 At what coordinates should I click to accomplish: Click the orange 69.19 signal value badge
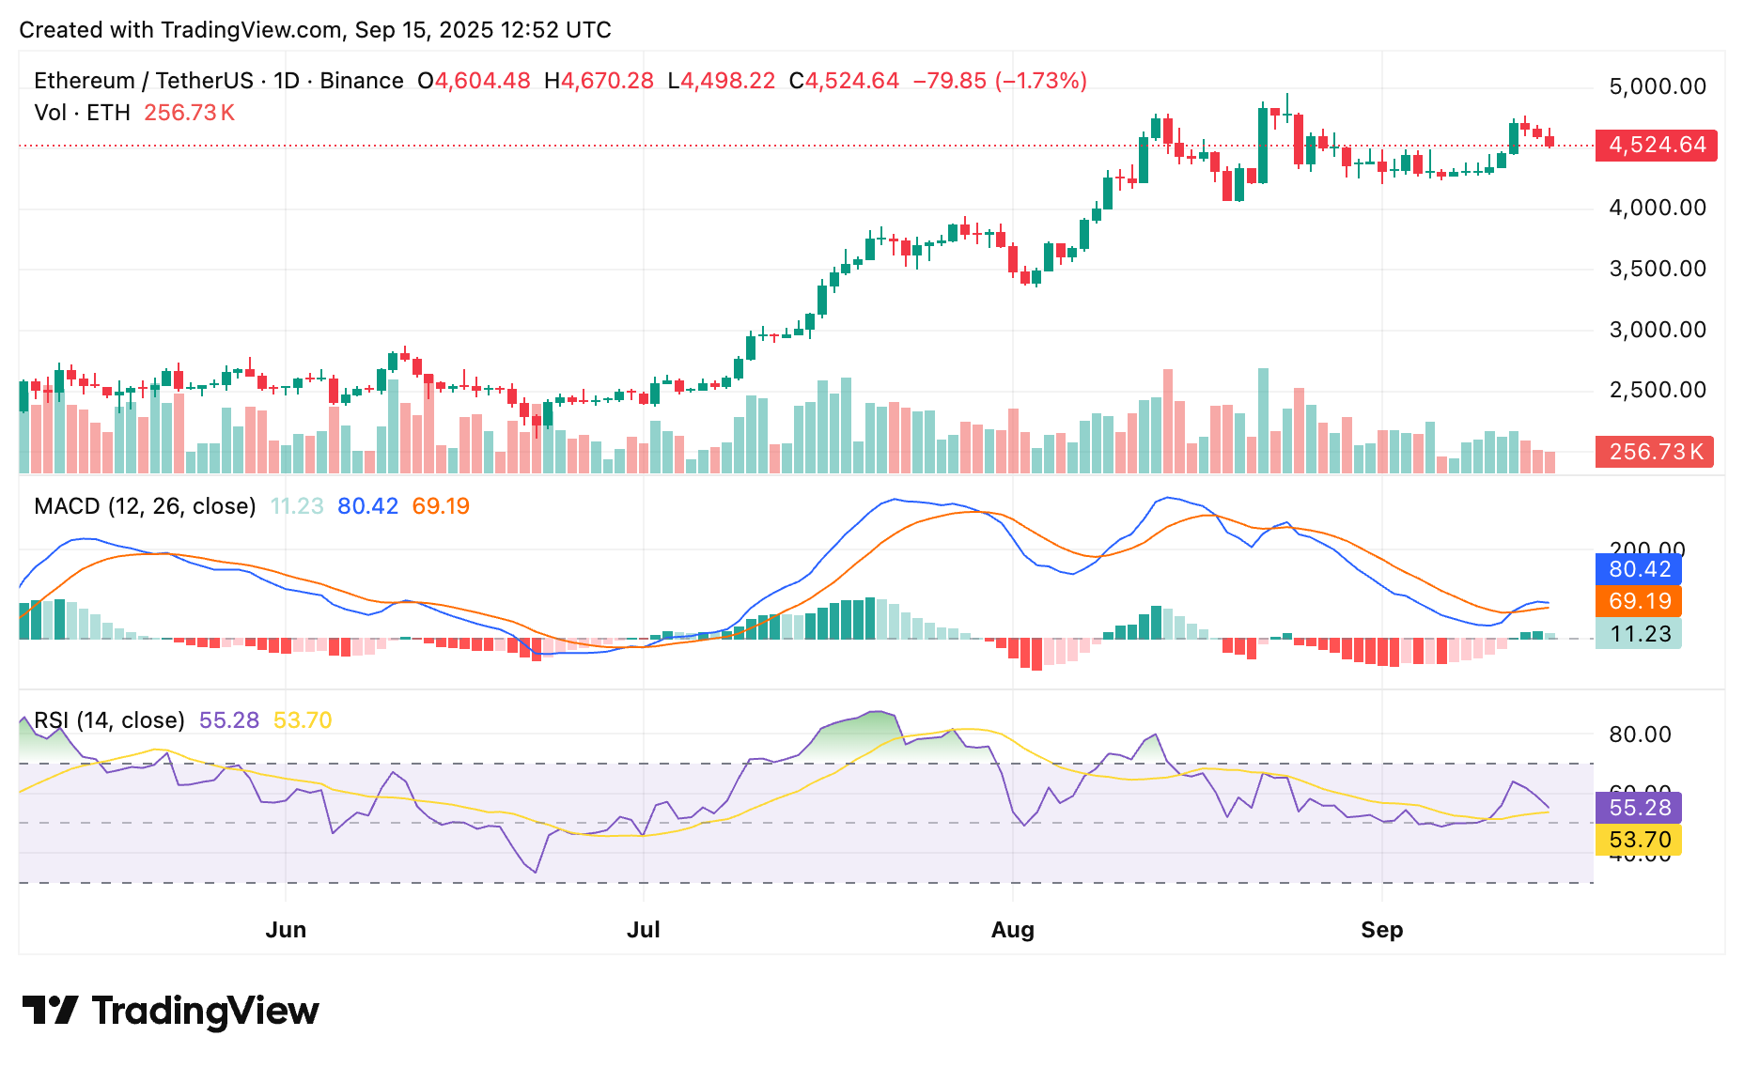tap(1638, 602)
